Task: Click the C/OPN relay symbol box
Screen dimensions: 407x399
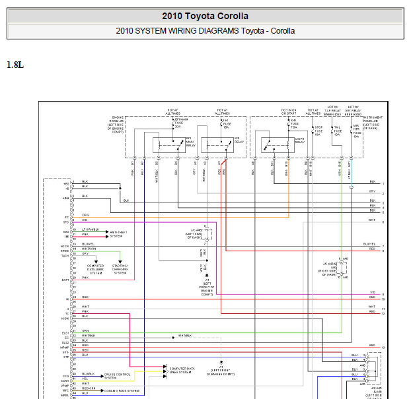Action: click(277, 145)
